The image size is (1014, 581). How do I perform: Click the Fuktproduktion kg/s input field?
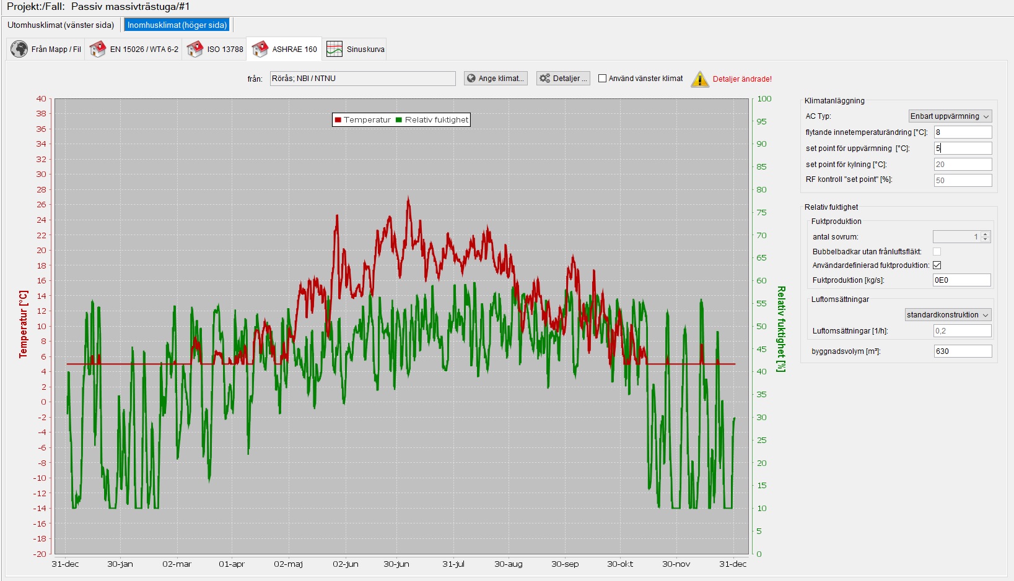point(961,280)
